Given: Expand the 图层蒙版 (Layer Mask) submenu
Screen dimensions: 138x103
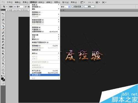Looking at the screenshot, I should click(x=45, y=27).
